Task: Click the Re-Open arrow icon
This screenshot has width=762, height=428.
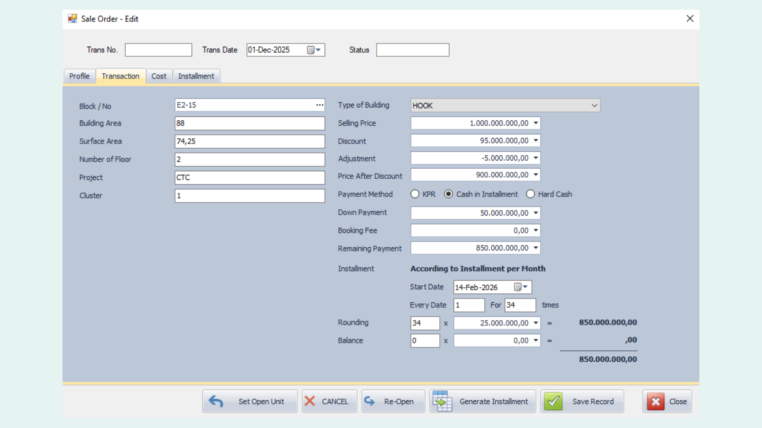Action: click(369, 401)
